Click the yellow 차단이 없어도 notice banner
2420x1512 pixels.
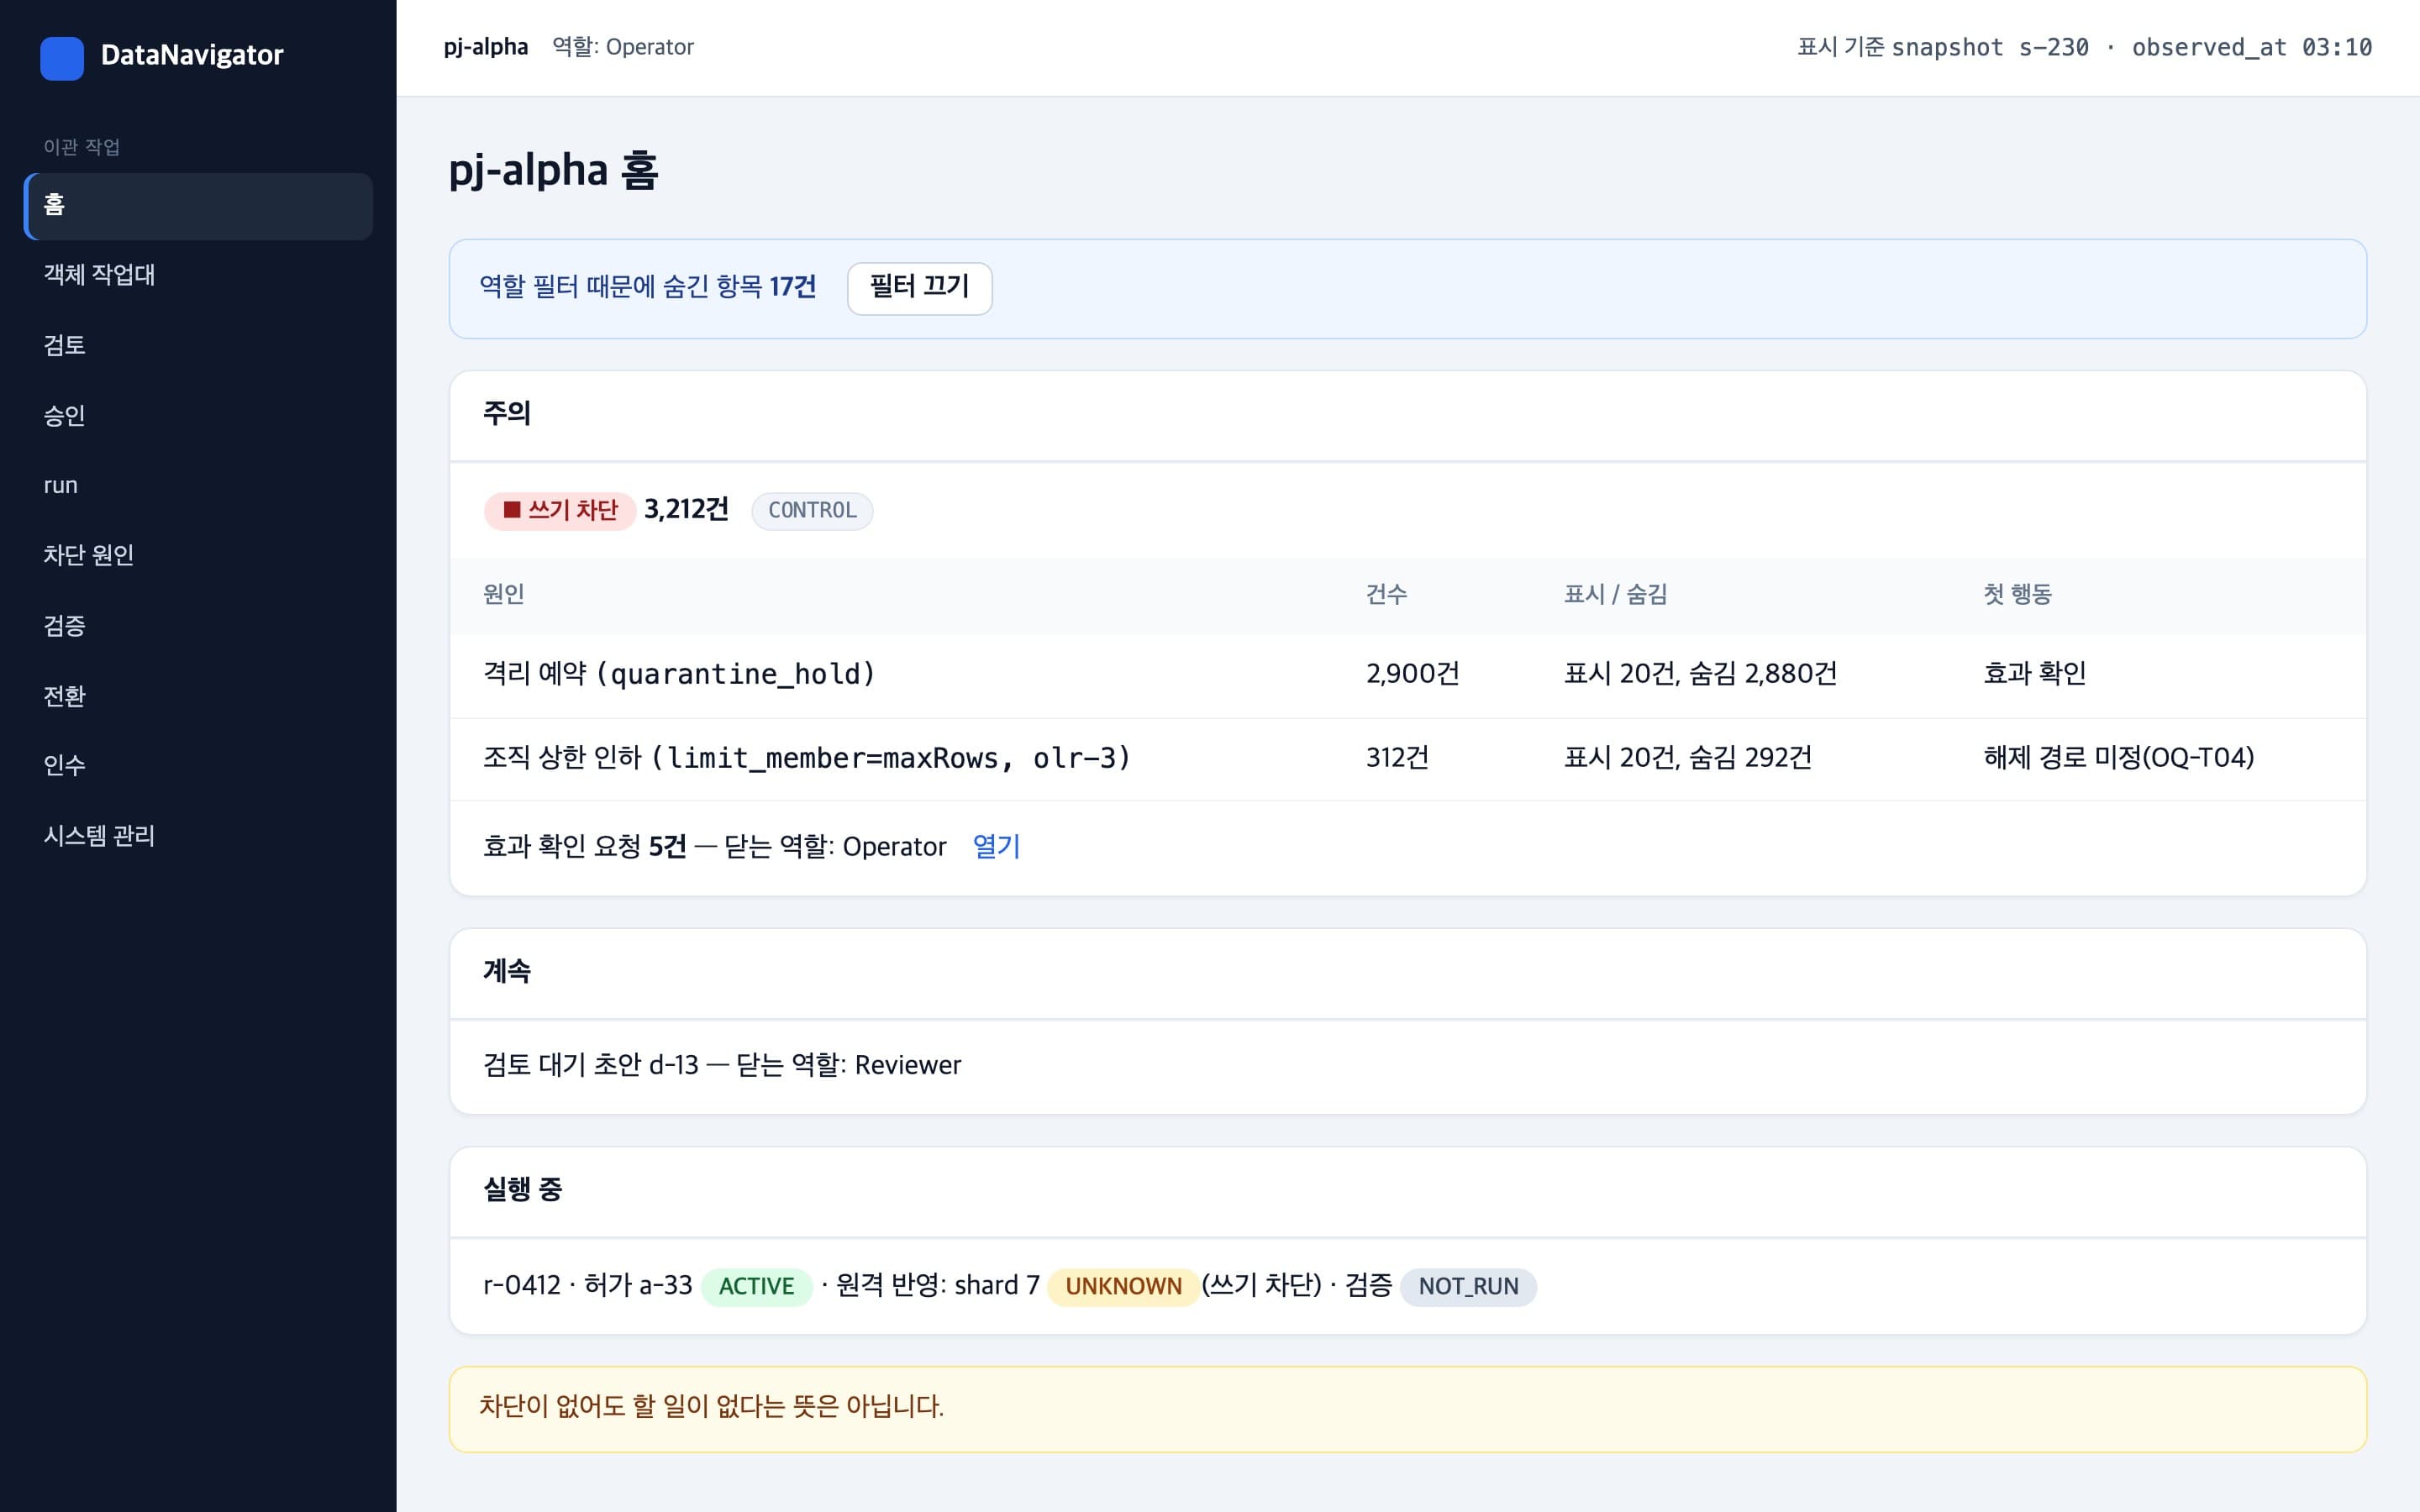(1408, 1409)
